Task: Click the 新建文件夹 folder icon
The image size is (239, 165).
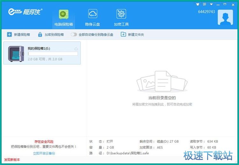Action: coord(123,34)
